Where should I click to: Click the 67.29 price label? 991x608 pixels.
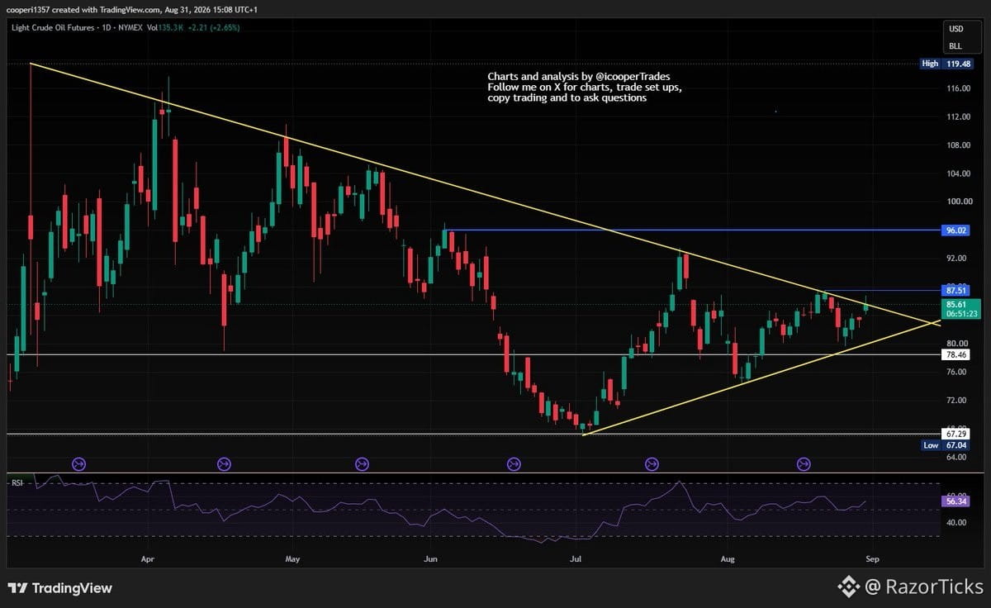click(x=956, y=434)
